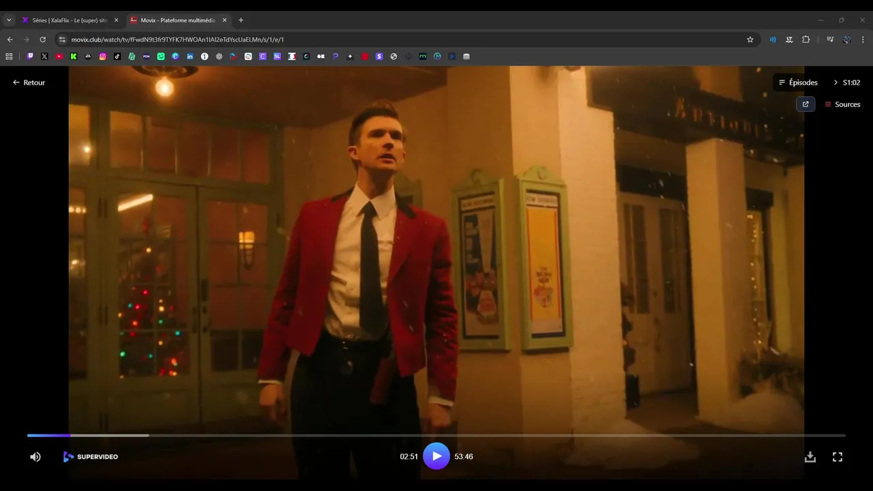Open the X (Twitter) bookmark
This screenshot has width=873, height=491.
[x=44, y=57]
